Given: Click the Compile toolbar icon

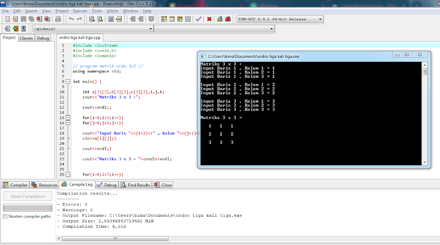Looking at the screenshot, I should tap(164, 19).
